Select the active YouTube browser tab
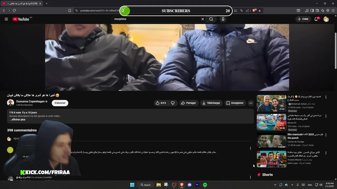Screen dimensions: 337x189 coord(22,3)
